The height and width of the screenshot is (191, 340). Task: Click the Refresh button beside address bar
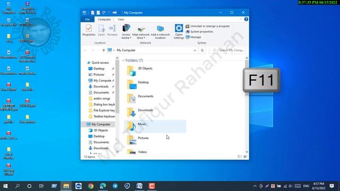click(202, 50)
